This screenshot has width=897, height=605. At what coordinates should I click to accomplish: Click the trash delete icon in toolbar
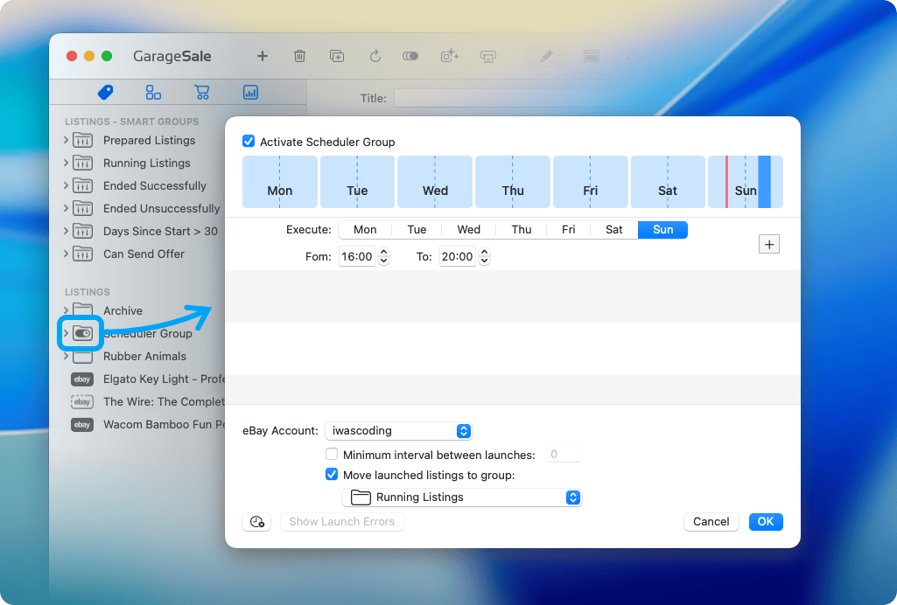click(299, 56)
